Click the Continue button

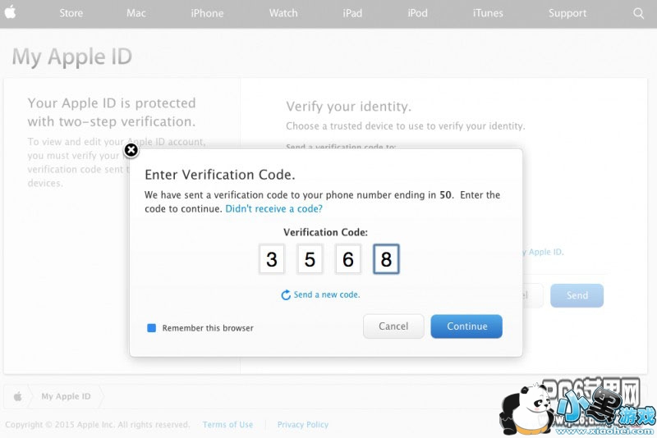click(466, 326)
